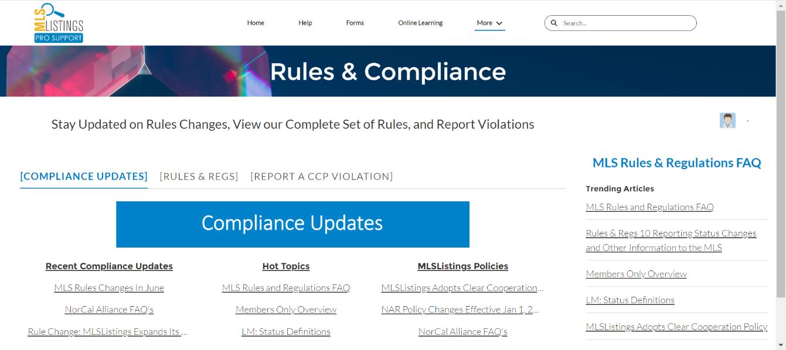Switch to the Rules & Regs tab
Image resolution: width=786 pixels, height=350 pixels.
coord(199,176)
